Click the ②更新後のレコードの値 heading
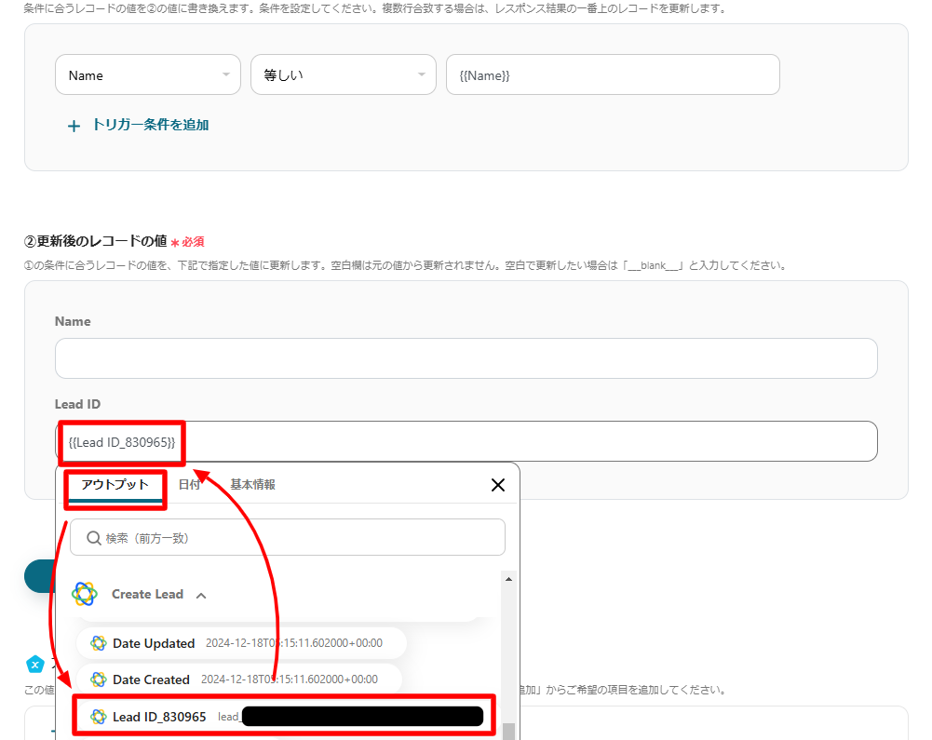 95,241
